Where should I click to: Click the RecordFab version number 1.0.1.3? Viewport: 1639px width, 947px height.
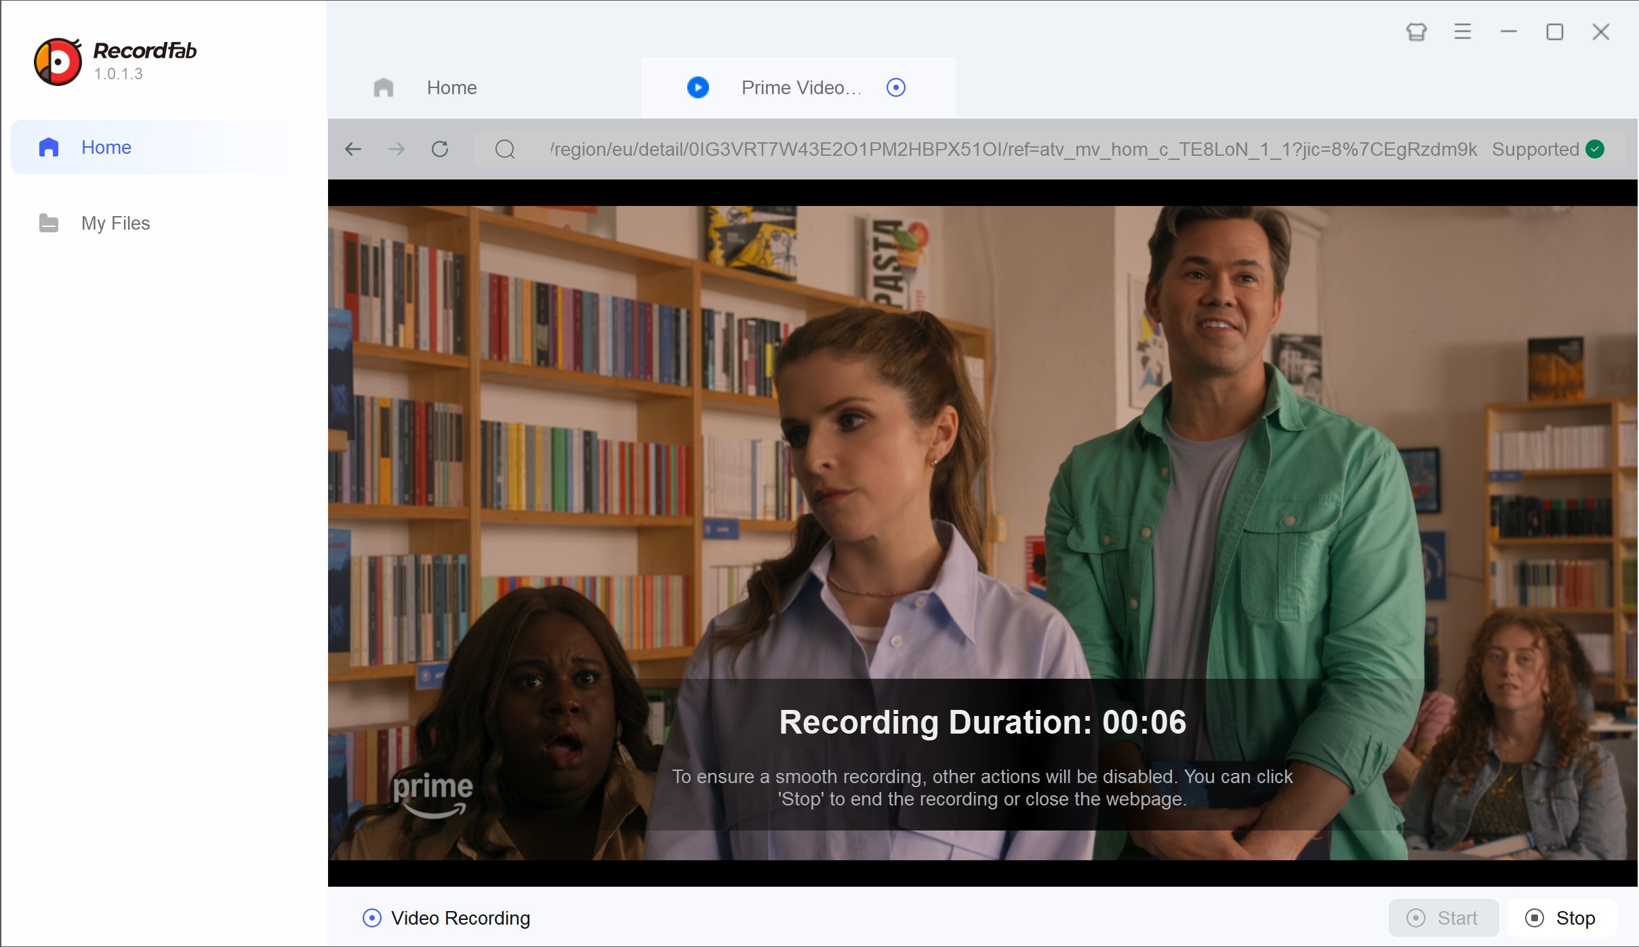(119, 74)
